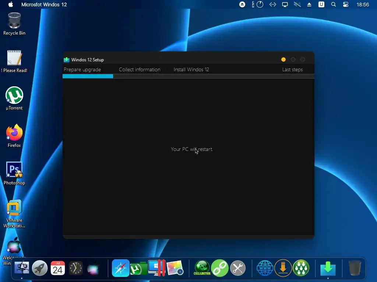The height and width of the screenshot is (282, 377).
Task: Open the VMware Workstation desktop shortcut
Action: pyautogui.click(x=14, y=213)
